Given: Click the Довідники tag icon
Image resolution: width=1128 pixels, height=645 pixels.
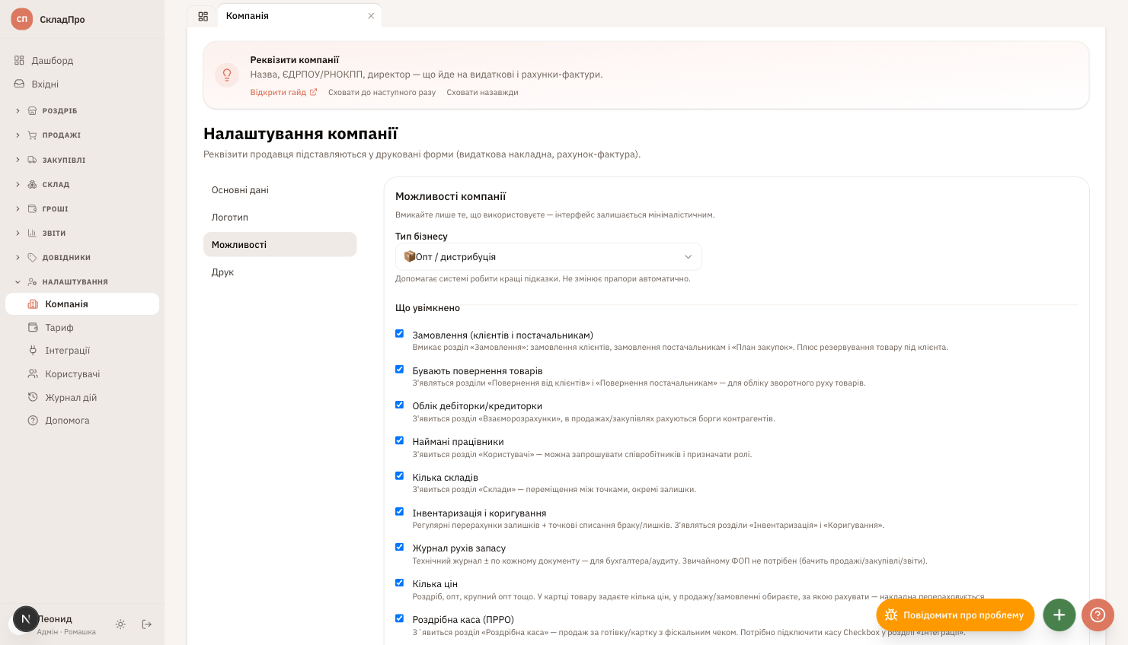Looking at the screenshot, I should (x=32, y=257).
